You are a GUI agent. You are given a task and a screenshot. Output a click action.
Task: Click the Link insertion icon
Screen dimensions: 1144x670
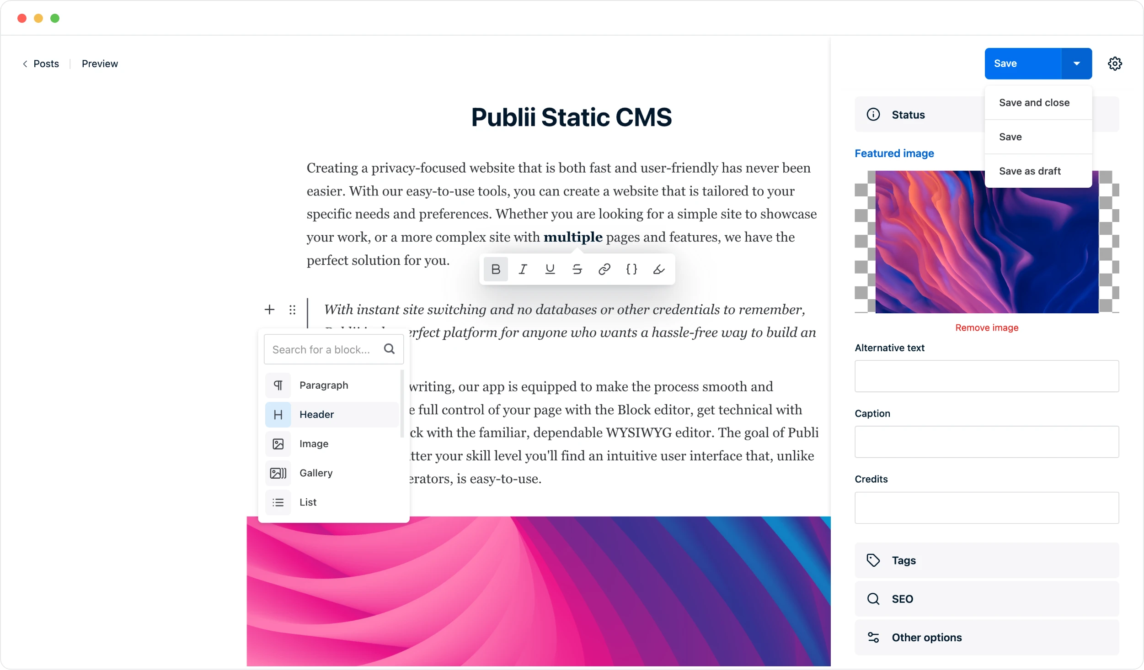pos(604,269)
